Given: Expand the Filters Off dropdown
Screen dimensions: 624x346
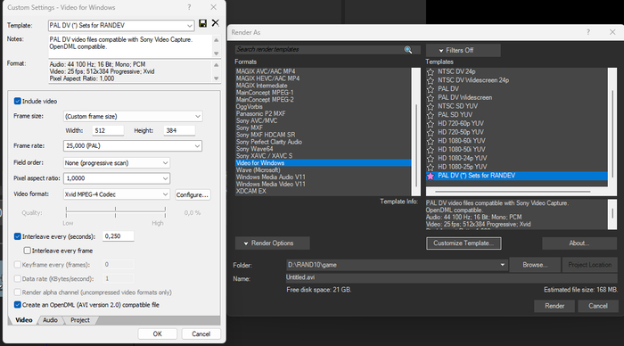Looking at the screenshot, I should 464,50.
